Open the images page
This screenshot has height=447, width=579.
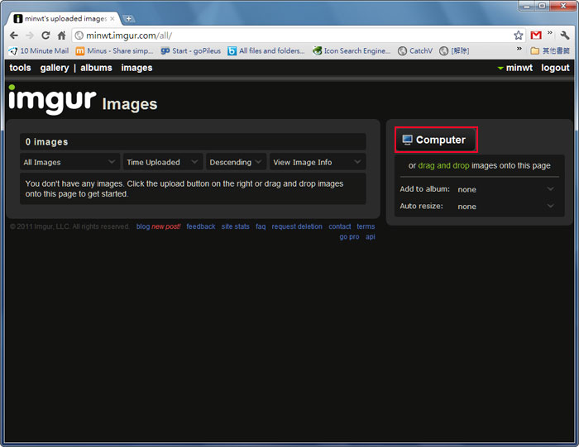coord(136,68)
